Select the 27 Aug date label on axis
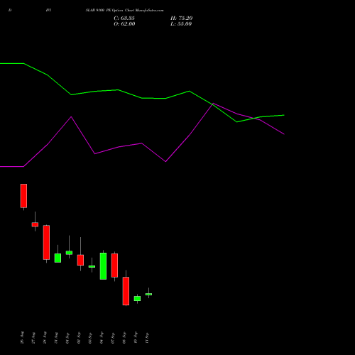This screenshot has height=355, width=355. [33, 338]
